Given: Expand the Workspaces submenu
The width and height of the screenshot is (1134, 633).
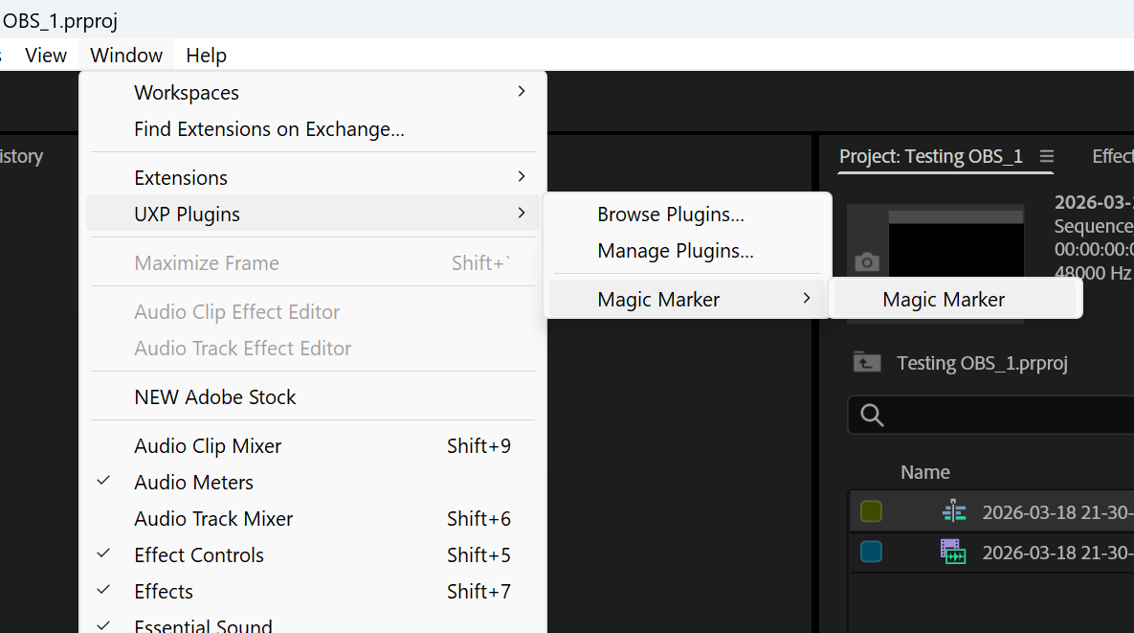Looking at the screenshot, I should click(x=522, y=91).
